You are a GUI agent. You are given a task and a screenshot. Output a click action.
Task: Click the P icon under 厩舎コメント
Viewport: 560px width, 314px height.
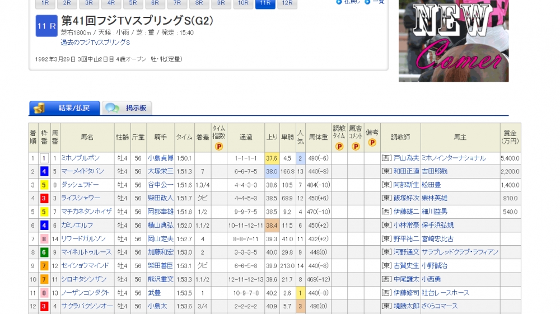click(356, 146)
